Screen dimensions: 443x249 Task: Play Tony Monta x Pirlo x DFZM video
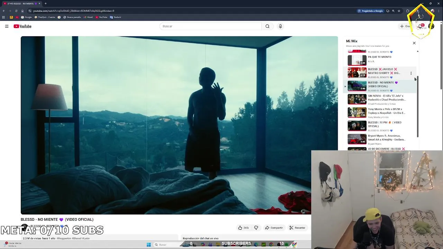click(379, 113)
